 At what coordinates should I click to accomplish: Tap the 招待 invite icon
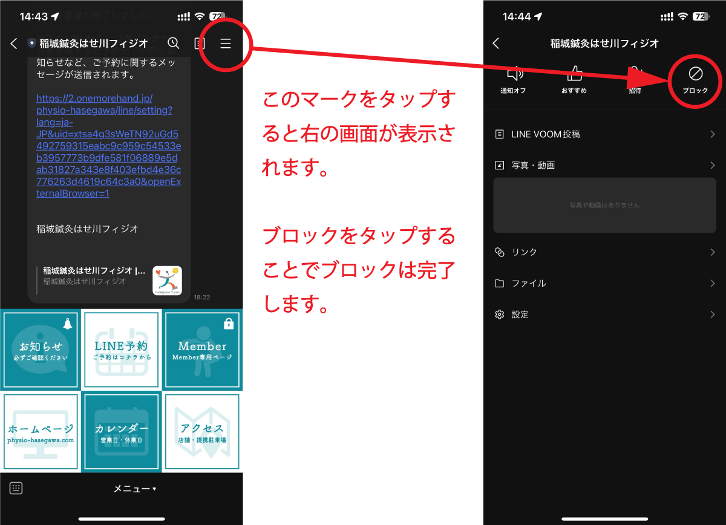click(x=635, y=74)
